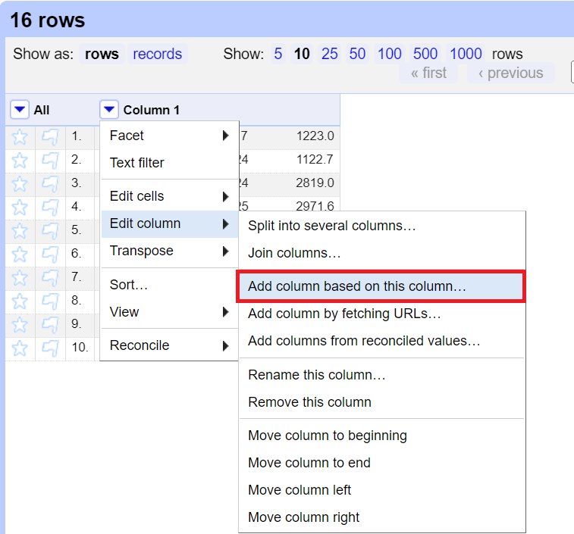
Task: Click the 1223.0 cell value
Action: tap(315, 136)
